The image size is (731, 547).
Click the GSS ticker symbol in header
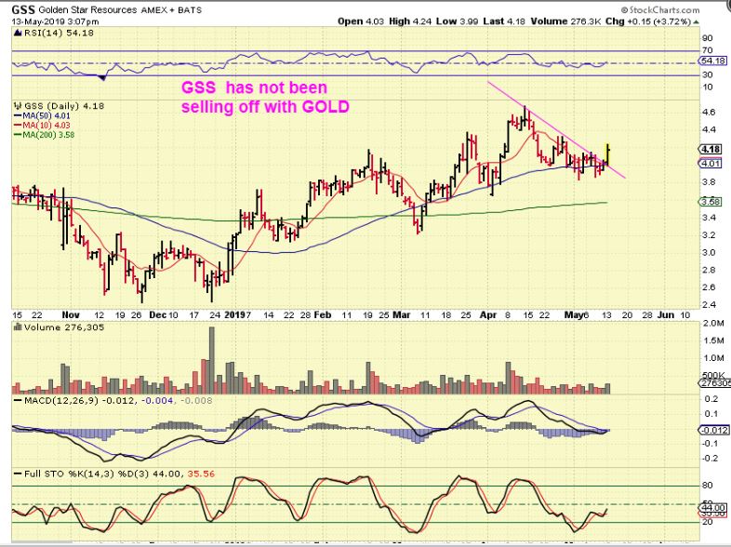point(23,9)
